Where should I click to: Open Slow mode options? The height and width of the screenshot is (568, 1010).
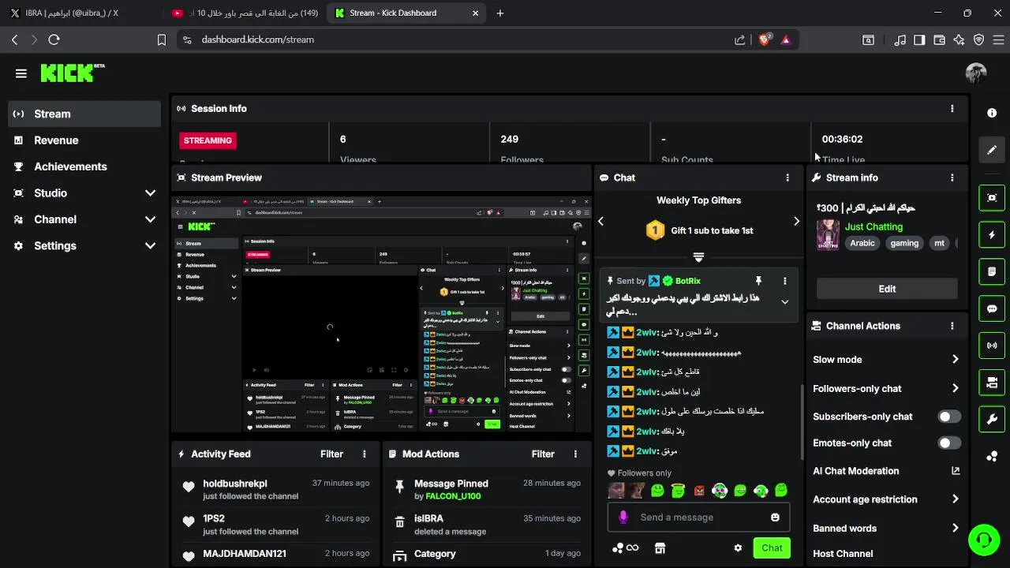[886, 360]
